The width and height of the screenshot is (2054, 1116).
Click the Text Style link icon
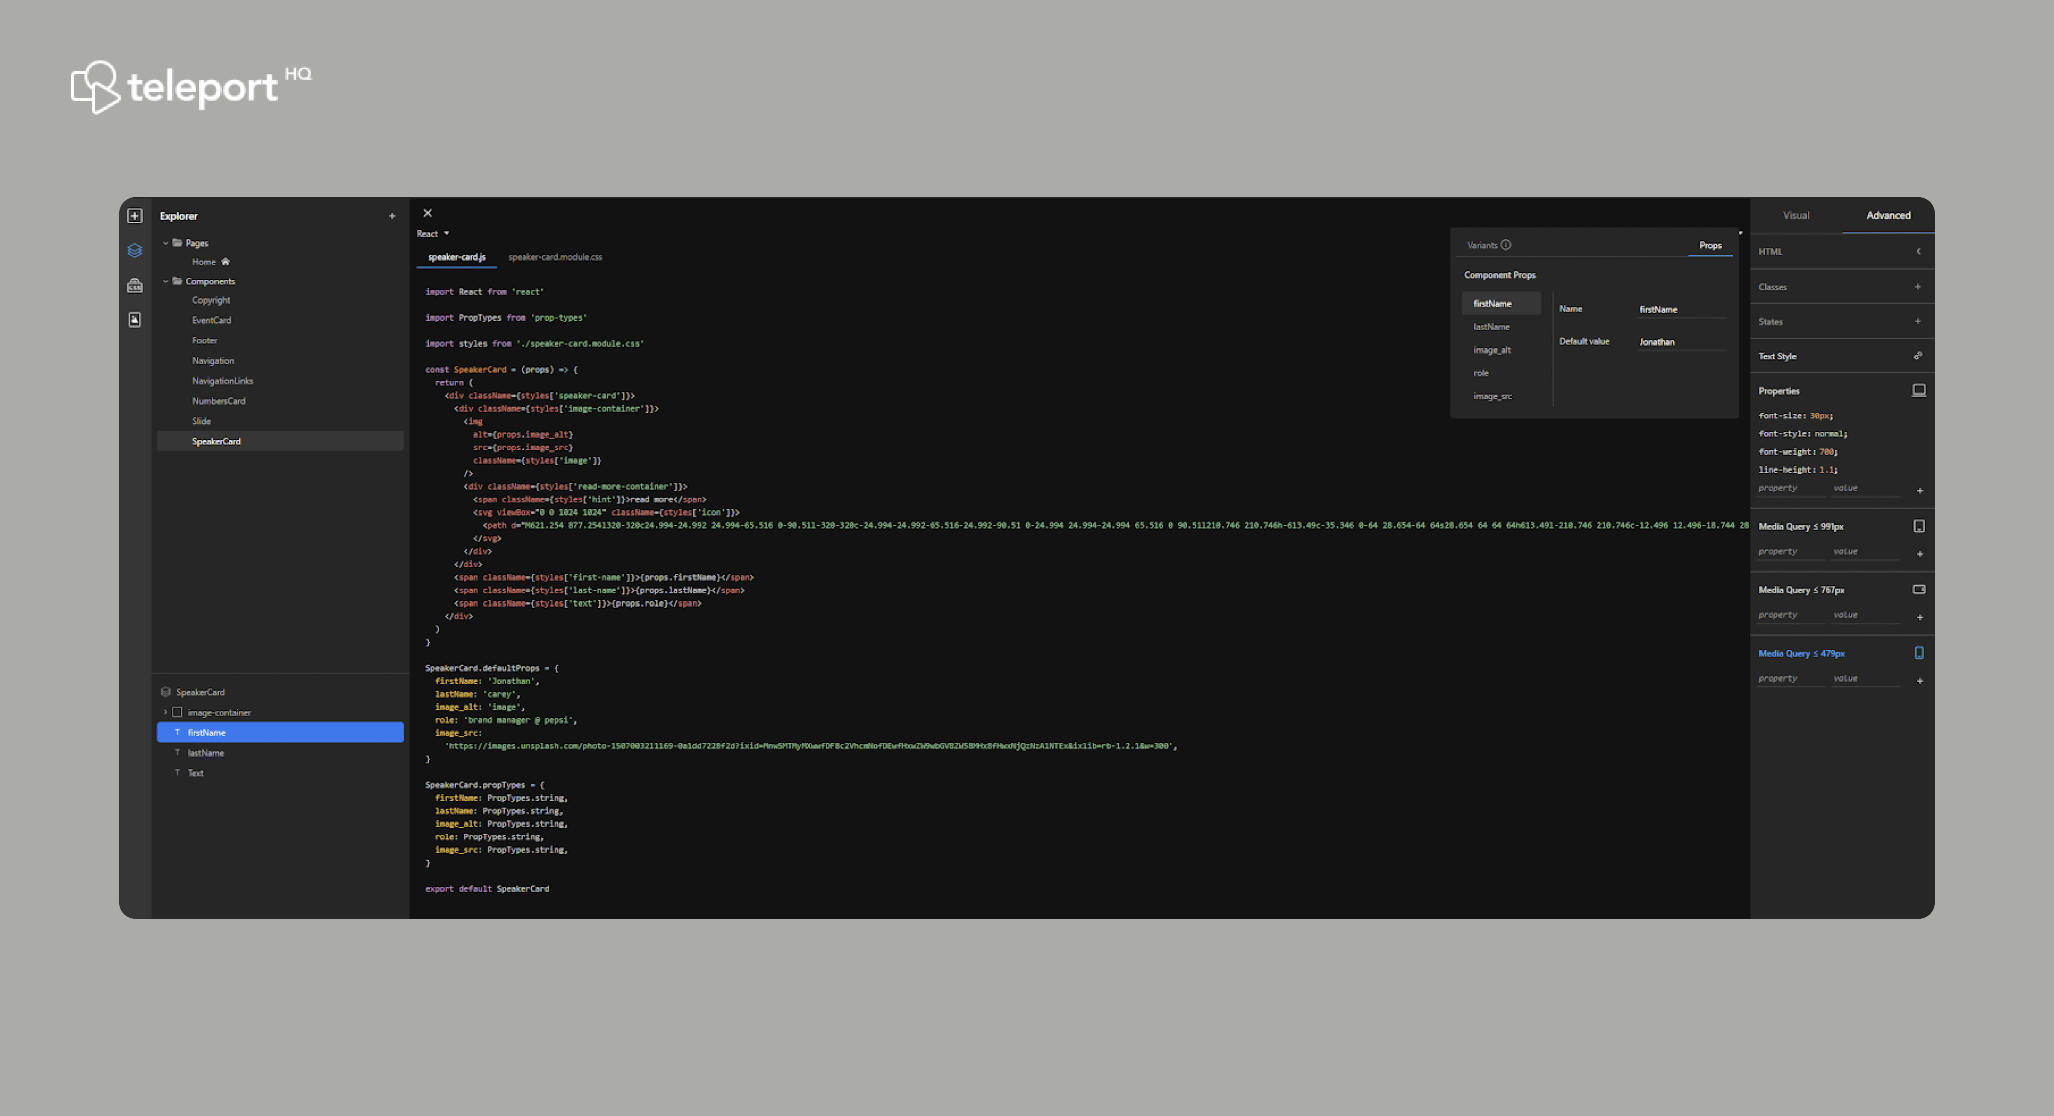tap(1917, 356)
